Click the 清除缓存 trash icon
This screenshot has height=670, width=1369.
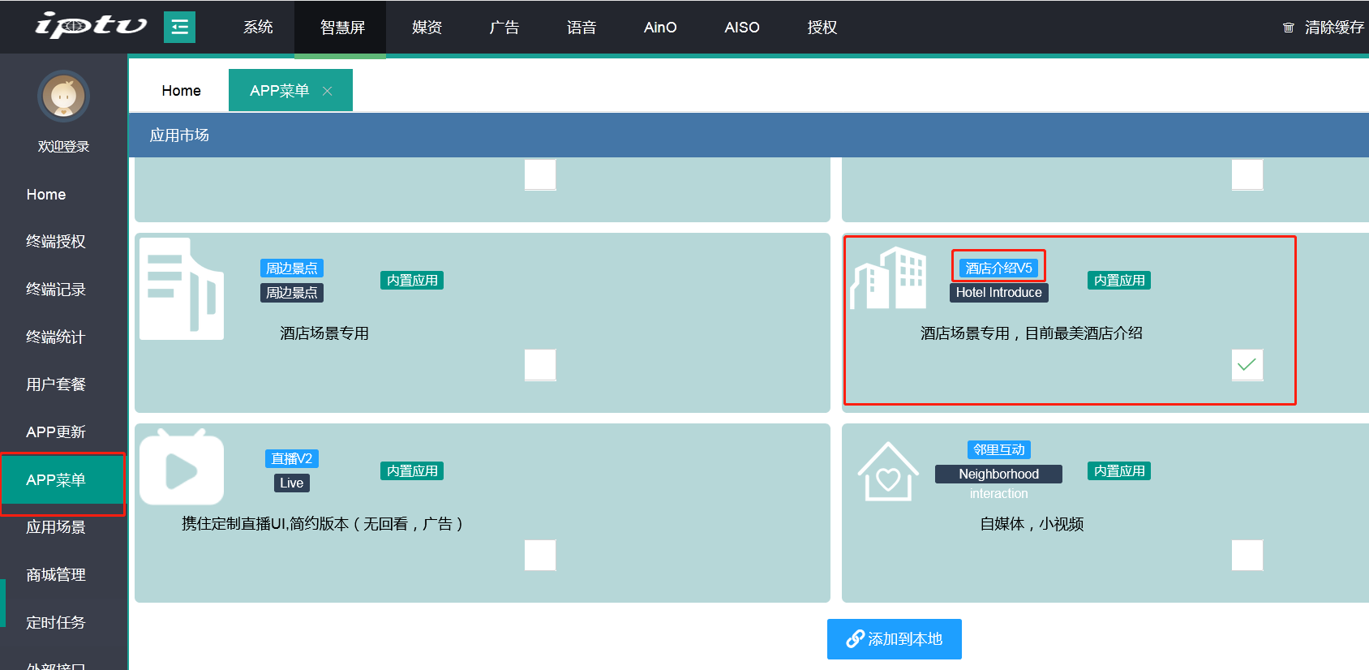click(1288, 28)
